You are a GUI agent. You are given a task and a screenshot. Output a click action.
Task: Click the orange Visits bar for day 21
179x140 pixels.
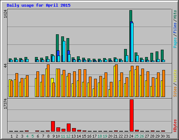(116, 80)
